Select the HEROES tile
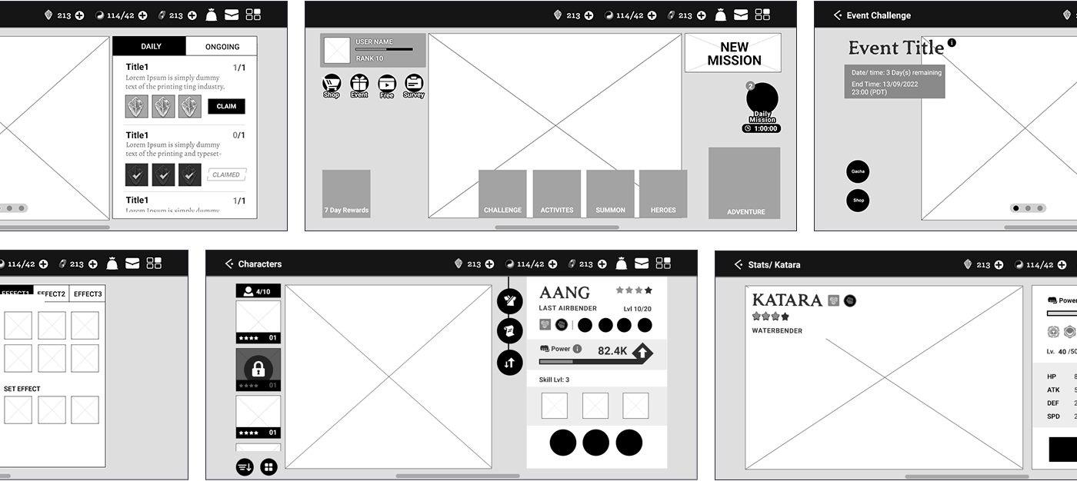Image resolution: width=1077 pixels, height=481 pixels. (x=663, y=194)
